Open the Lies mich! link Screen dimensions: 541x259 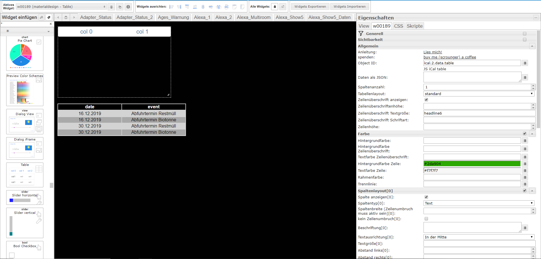point(433,52)
